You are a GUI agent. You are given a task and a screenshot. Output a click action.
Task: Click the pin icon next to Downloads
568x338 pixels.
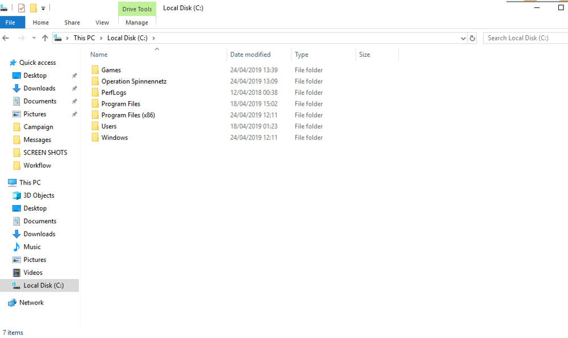pyautogui.click(x=74, y=89)
